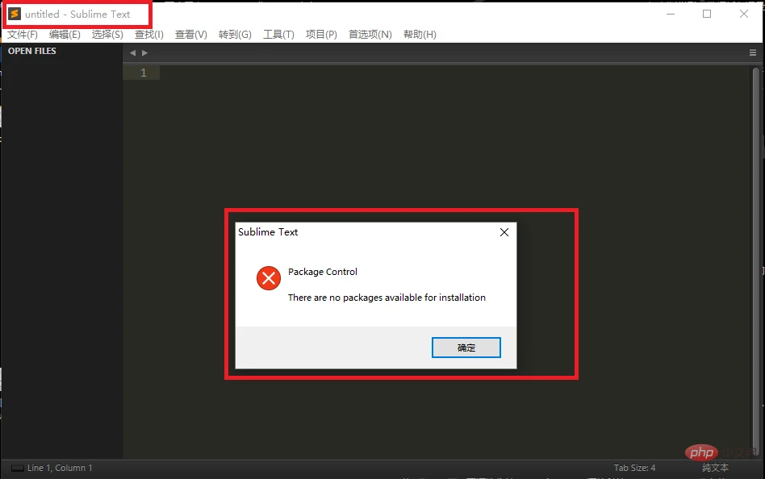This screenshot has width=765, height=479.
Task: Open the 转到(G) menu
Action: [235, 35]
